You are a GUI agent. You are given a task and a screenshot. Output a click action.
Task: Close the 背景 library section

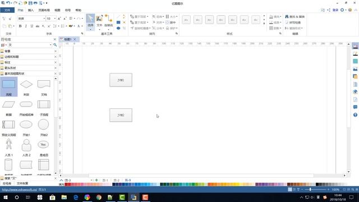pos(56,51)
